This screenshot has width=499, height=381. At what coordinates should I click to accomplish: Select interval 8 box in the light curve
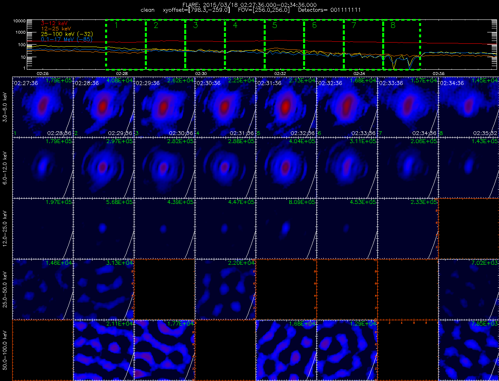[x=402, y=44]
